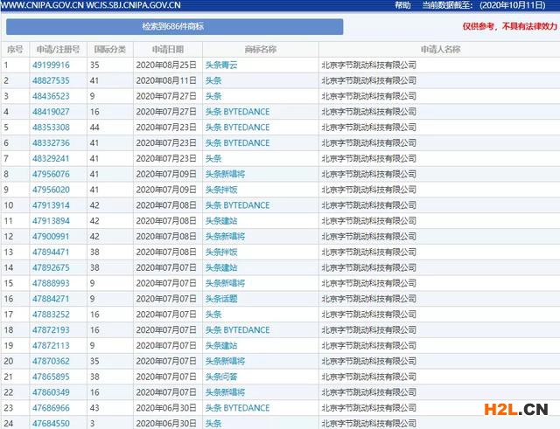Image resolution: width=560 pixels, height=429 pixels.
Task: Open registration number 48419027
Action: tap(51, 112)
